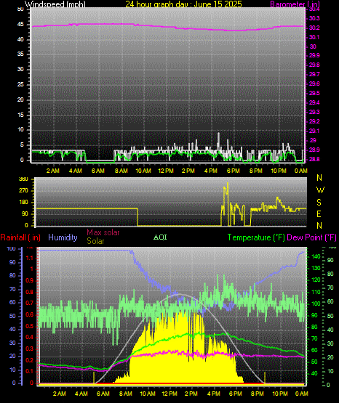Screen dimensions: 339x403
Task: Click "6 PM" under the bottom humidity graph
Action: 236,394
